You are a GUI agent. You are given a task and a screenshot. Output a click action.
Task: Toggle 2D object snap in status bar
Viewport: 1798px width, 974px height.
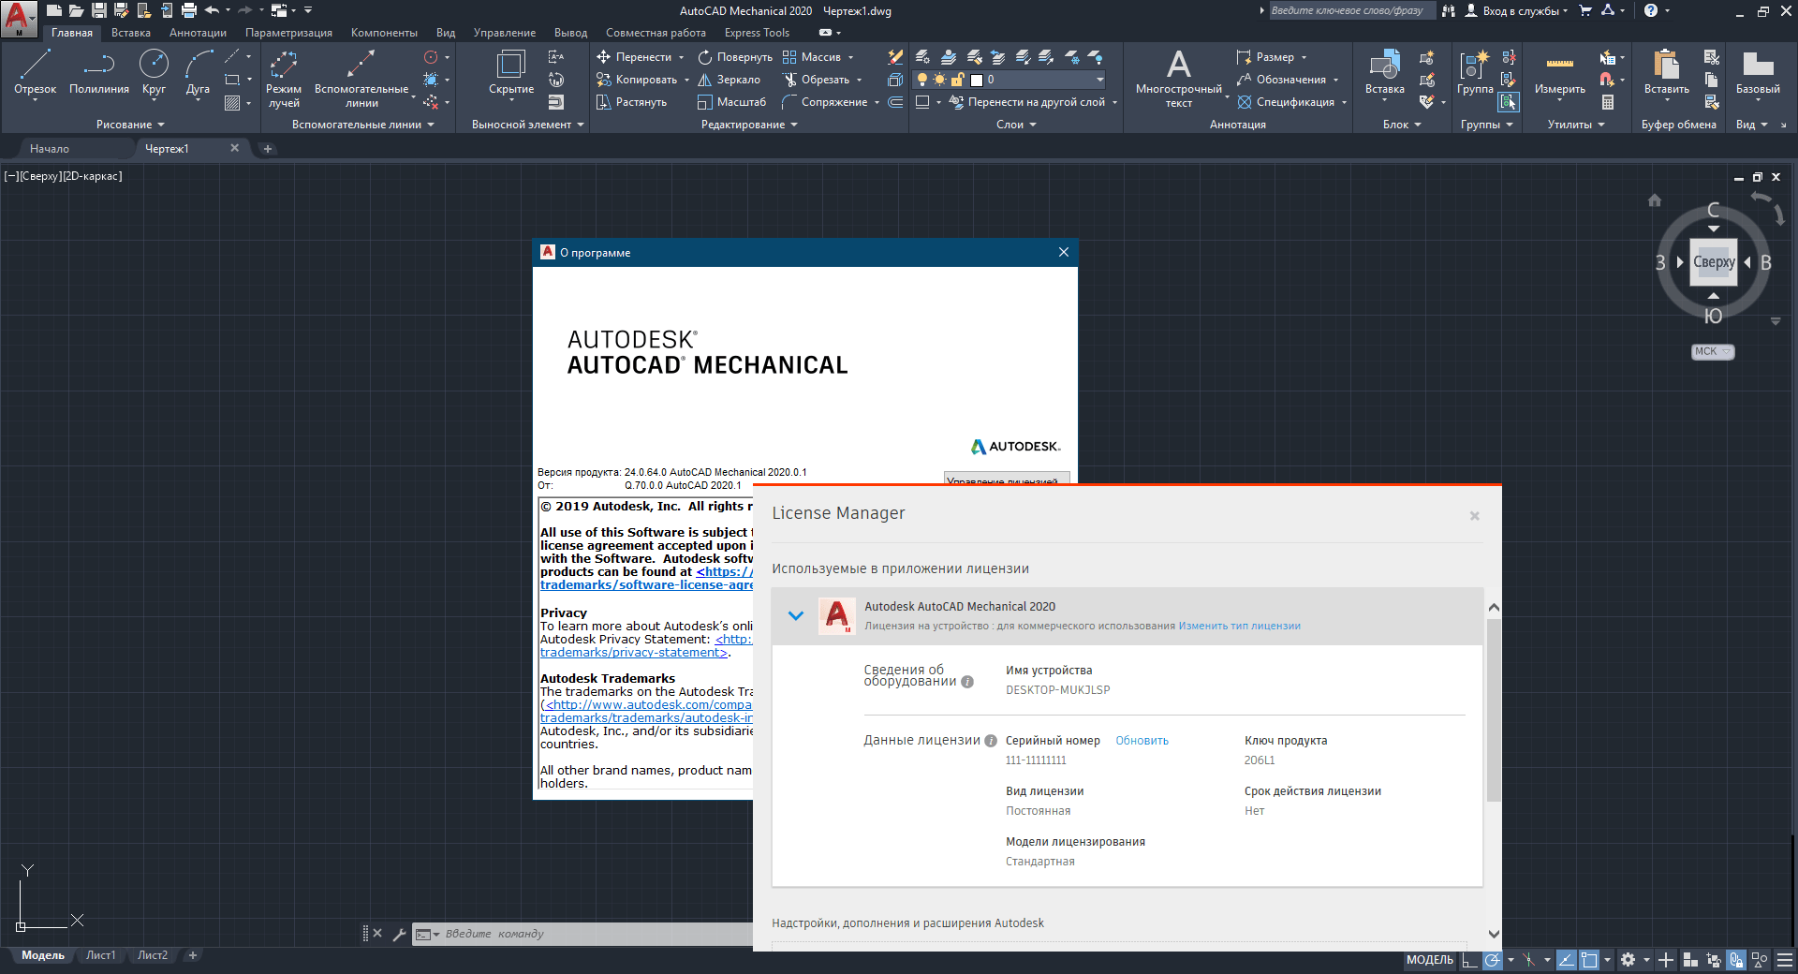[1589, 960]
